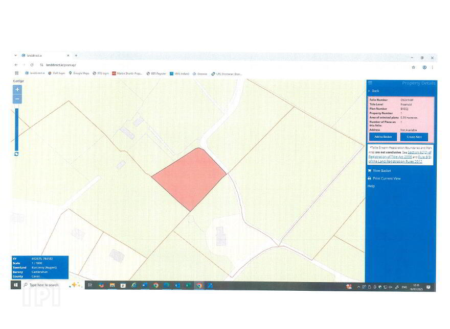The image size is (450, 329).
Task: Show hidden system tray icons
Action: pos(358,287)
